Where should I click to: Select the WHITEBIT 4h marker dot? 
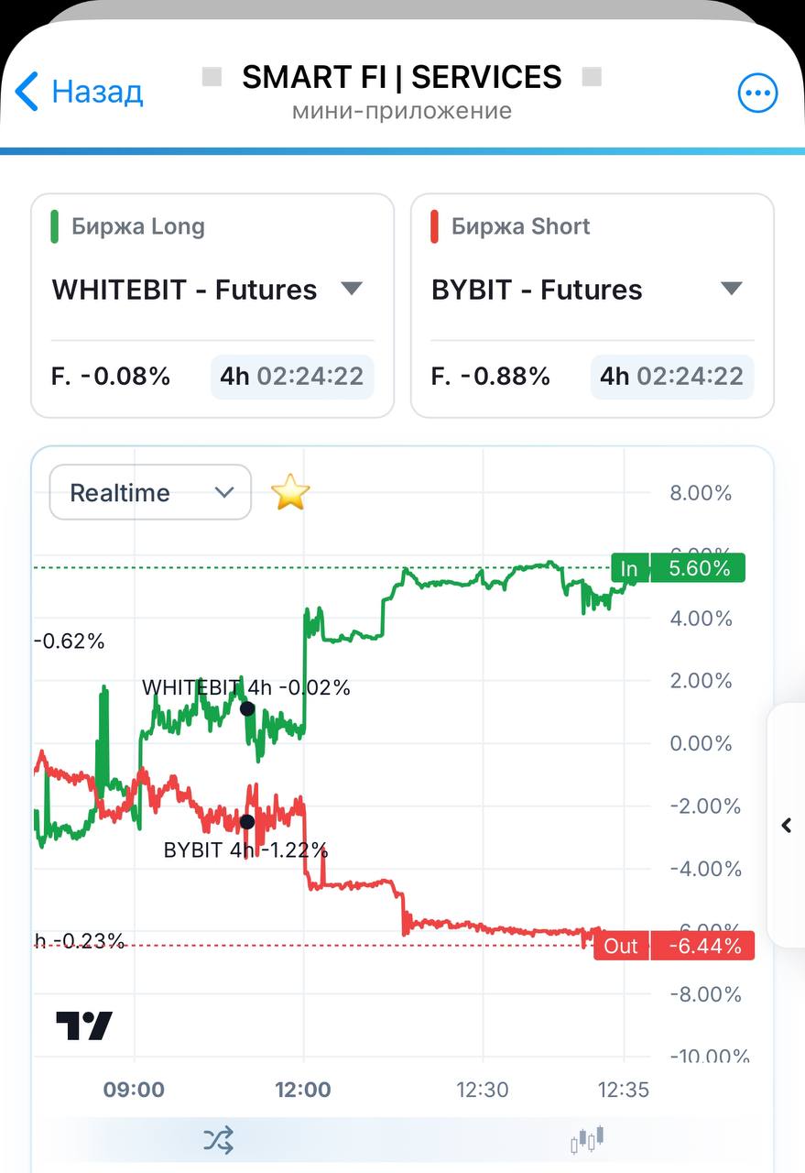[x=247, y=708]
